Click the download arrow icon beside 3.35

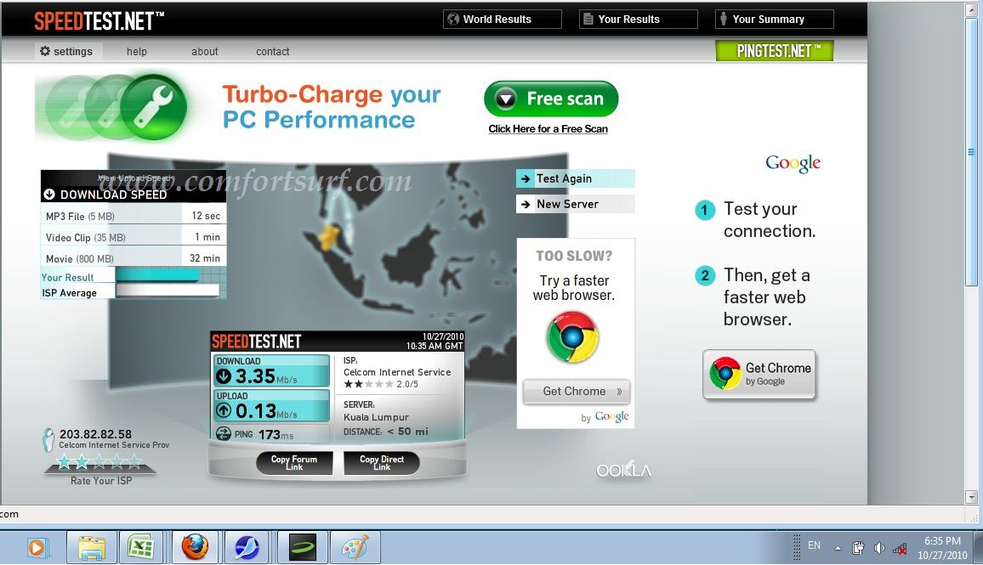(x=224, y=376)
